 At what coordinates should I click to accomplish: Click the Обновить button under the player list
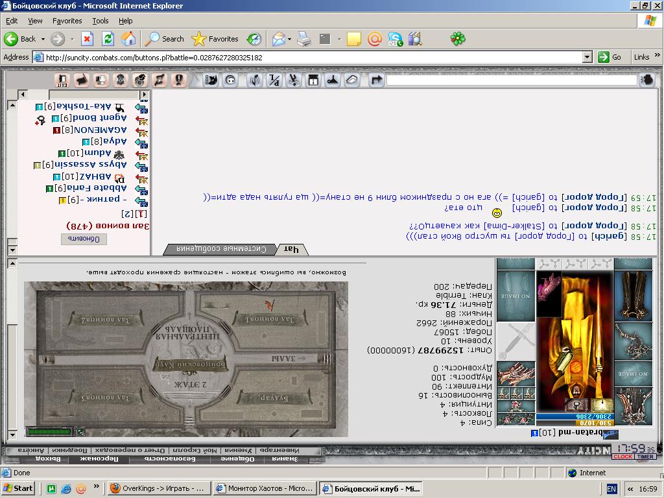tap(84, 239)
